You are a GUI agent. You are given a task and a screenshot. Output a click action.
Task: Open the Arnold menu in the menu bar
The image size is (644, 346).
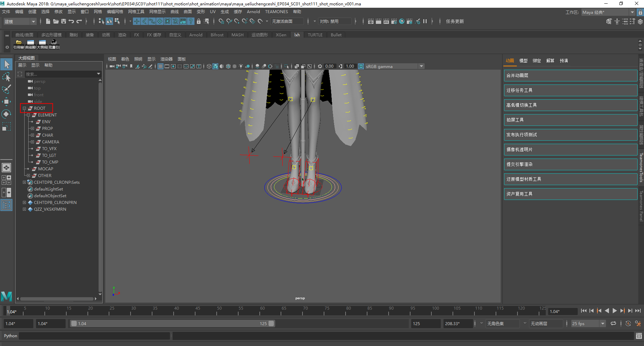coord(253,12)
